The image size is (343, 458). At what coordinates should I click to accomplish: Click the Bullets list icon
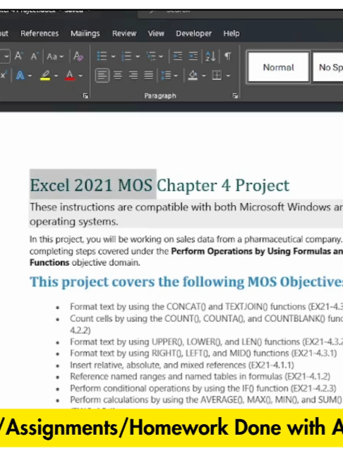tap(102, 56)
